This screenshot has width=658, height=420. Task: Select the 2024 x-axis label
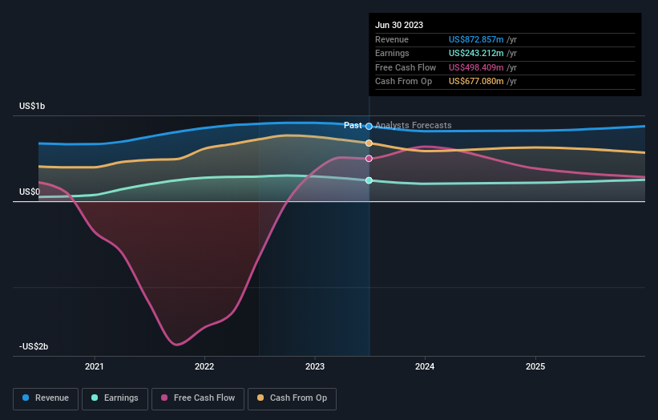click(x=425, y=366)
